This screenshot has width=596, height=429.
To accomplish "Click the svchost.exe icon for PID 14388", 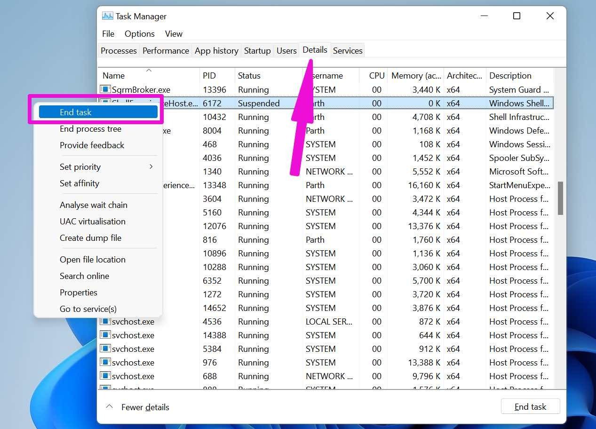I will pos(105,335).
